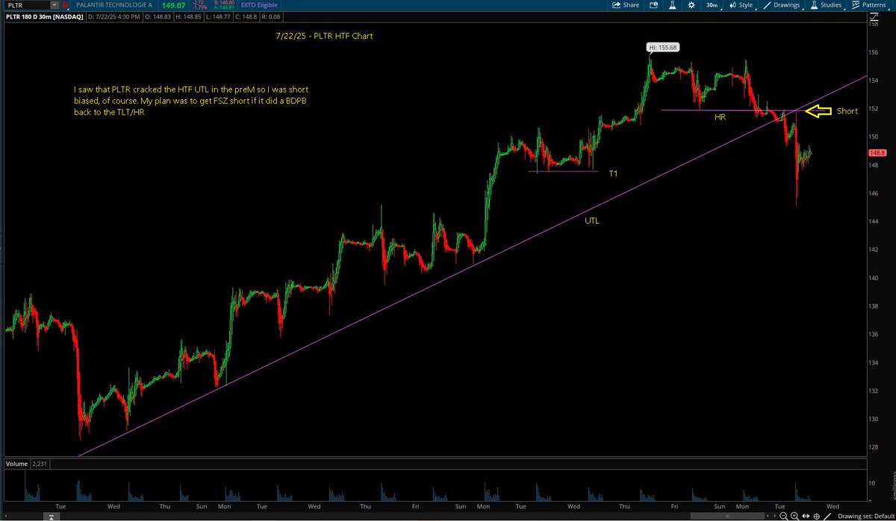Click the H: 148.85 high value
The width and height of the screenshot is (896, 521).
click(x=187, y=16)
